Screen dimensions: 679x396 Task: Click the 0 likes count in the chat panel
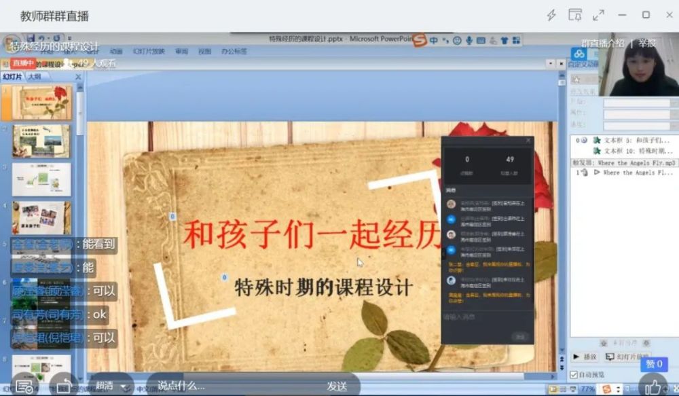[x=467, y=160]
